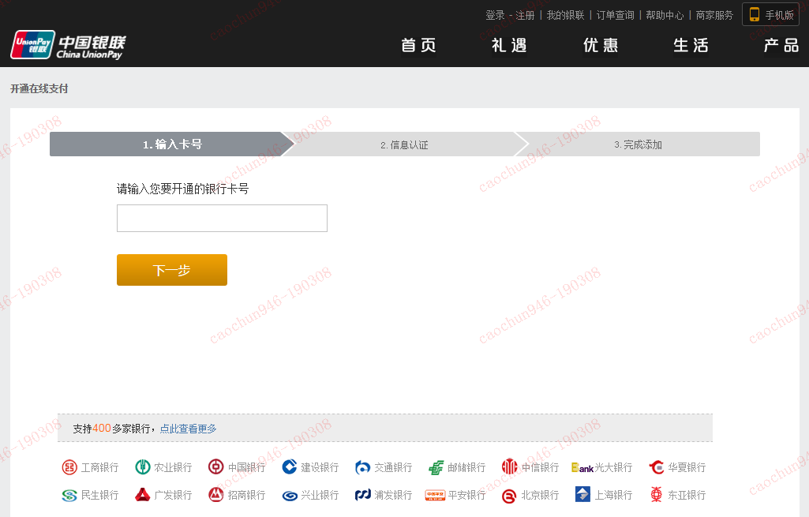The width and height of the screenshot is (809, 517).
Task: Click the 注册 link
Action: tap(525, 16)
